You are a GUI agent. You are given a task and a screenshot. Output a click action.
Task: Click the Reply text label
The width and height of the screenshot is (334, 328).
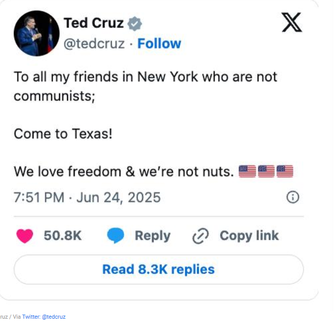tap(152, 236)
